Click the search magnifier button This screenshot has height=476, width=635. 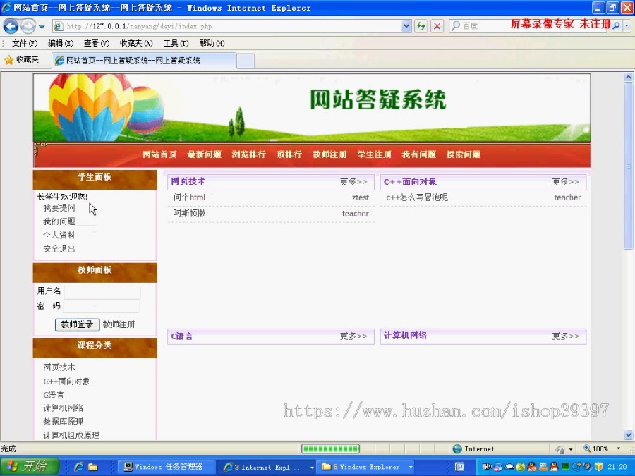(x=617, y=25)
